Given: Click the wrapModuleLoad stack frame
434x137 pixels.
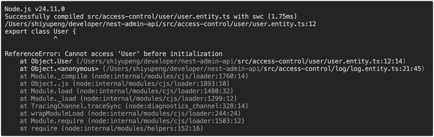Looking at the screenshot, I should pos(57,114).
